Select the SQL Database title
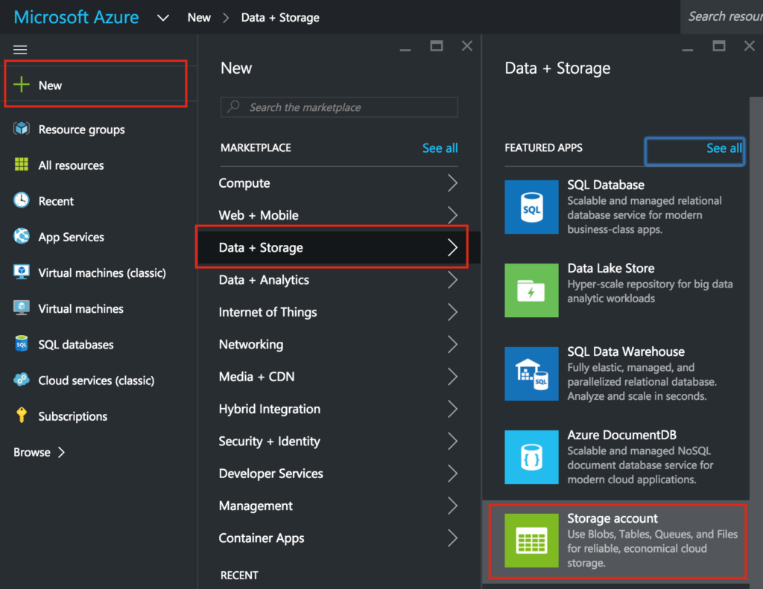The height and width of the screenshot is (589, 763). (x=606, y=185)
